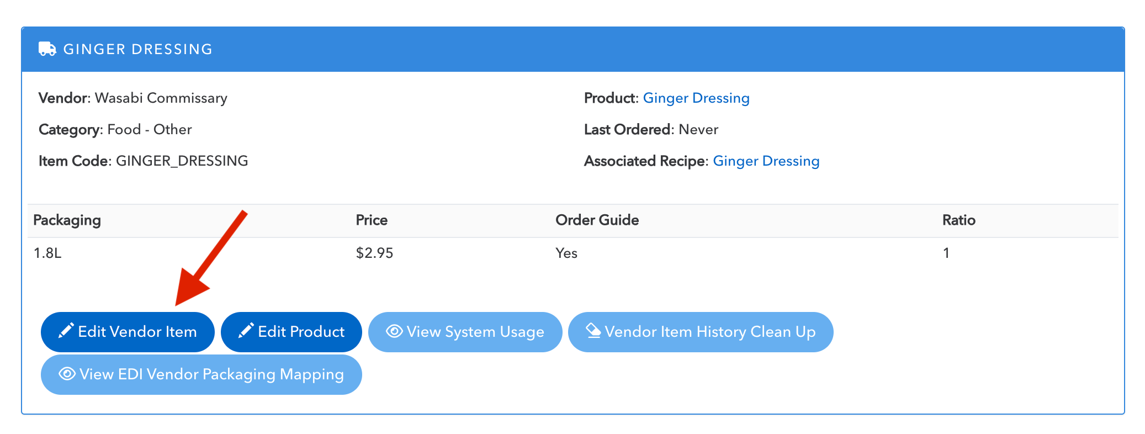Click pencil icon on Edit Product button

pyautogui.click(x=246, y=331)
